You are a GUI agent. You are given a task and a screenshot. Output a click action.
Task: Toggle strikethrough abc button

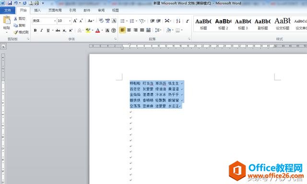pyautogui.click(x=58, y=30)
